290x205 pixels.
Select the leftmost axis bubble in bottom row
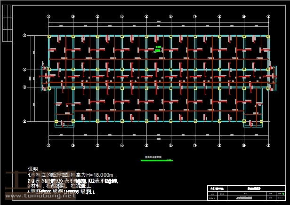49,143
